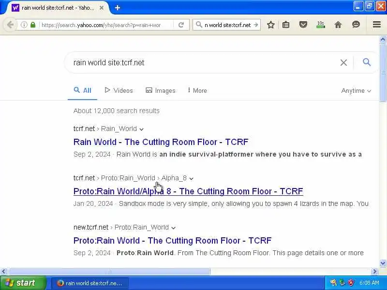Click the red shield tray icon

click(351, 283)
